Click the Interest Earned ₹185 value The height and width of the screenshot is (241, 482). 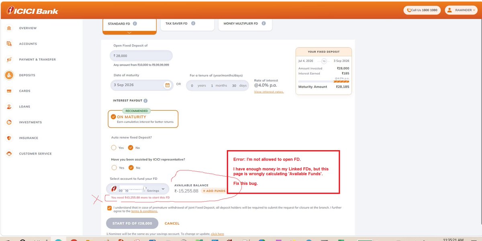(345, 74)
